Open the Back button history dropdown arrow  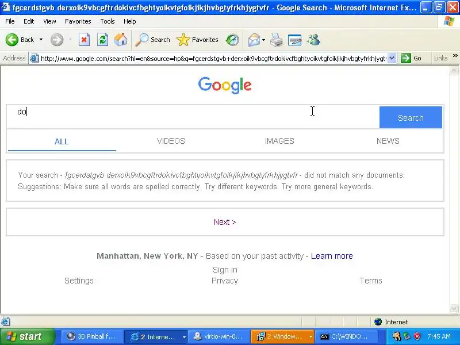(x=41, y=40)
